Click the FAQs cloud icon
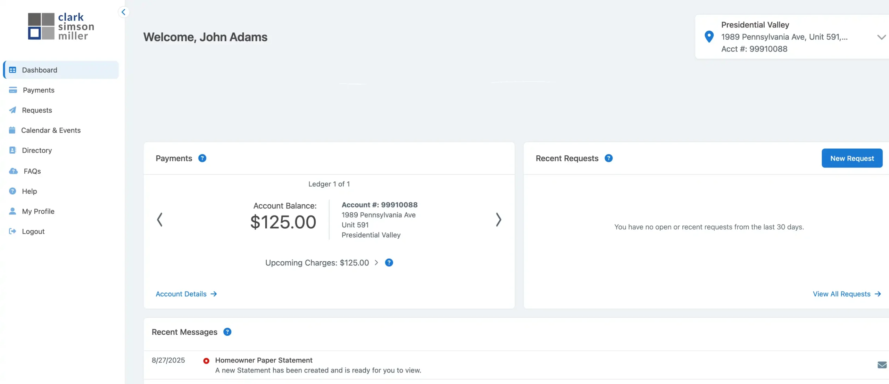The height and width of the screenshot is (384, 889). (13, 171)
